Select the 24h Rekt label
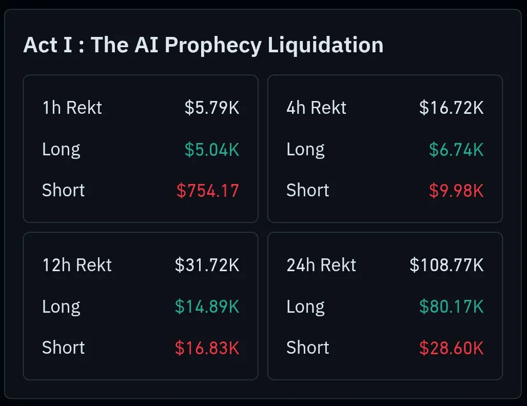The height and width of the screenshot is (406, 527). [x=321, y=265]
